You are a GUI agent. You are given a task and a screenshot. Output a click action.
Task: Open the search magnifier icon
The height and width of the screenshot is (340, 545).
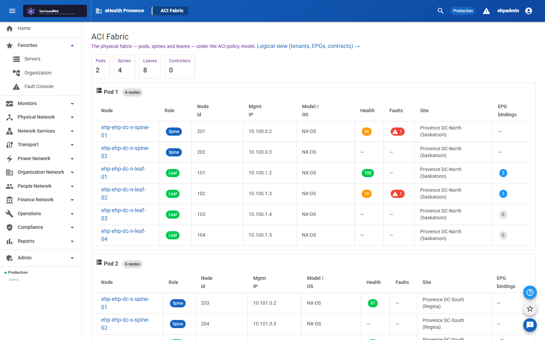pos(440,11)
